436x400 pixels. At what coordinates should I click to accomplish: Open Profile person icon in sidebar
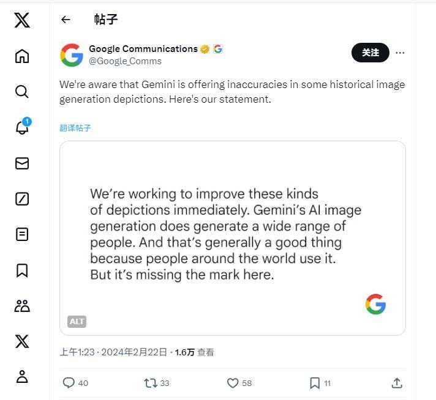click(22, 377)
